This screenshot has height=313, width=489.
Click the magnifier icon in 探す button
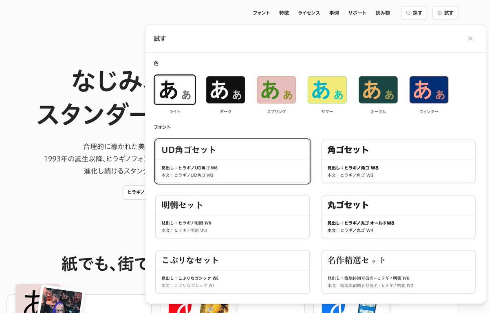pyautogui.click(x=408, y=13)
